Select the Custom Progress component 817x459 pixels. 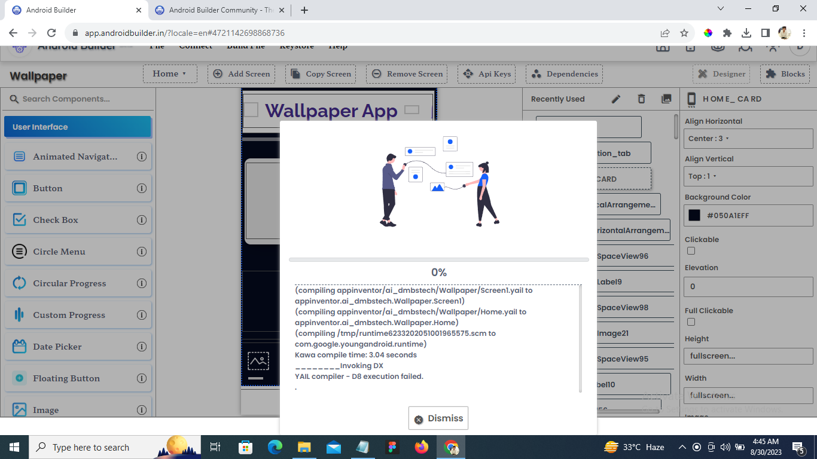coord(78,315)
